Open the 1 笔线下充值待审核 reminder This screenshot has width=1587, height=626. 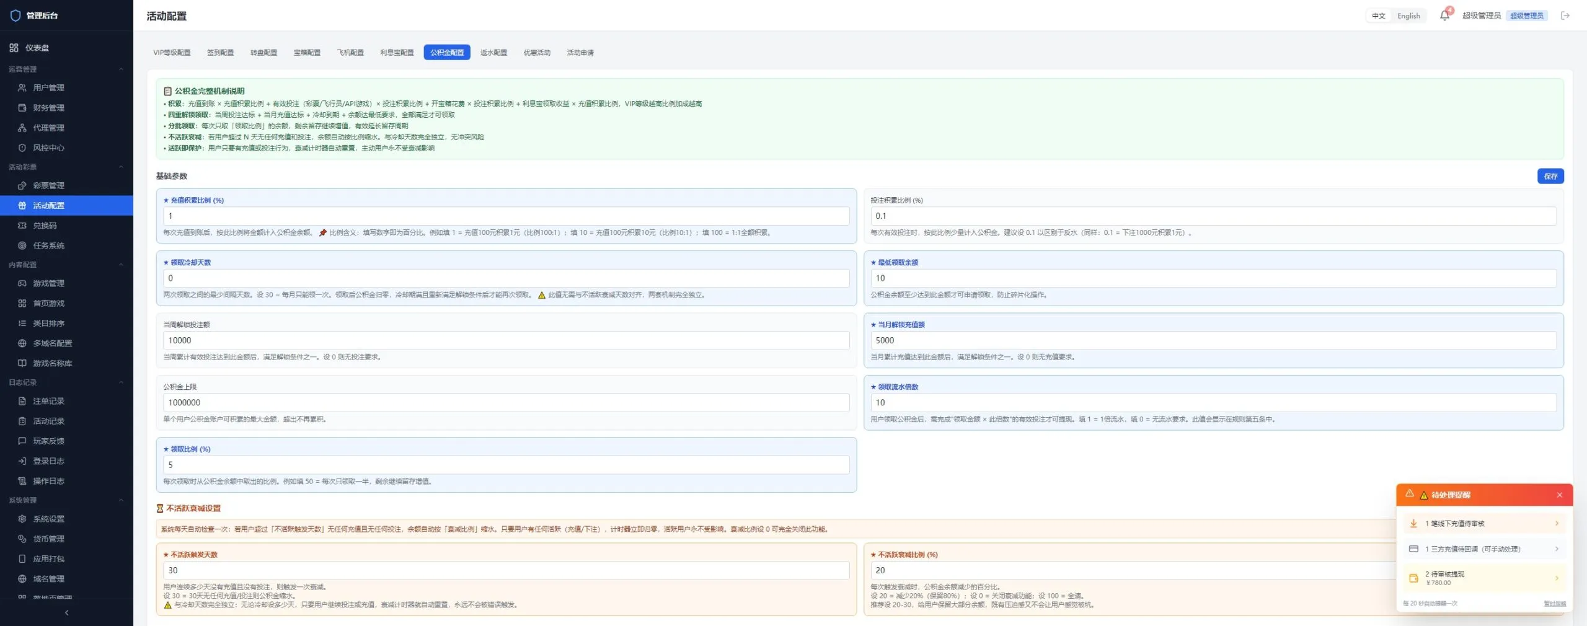click(1484, 524)
